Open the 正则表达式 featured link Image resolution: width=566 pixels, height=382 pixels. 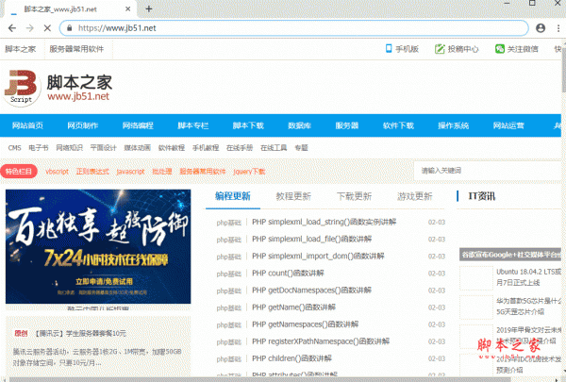(92, 172)
